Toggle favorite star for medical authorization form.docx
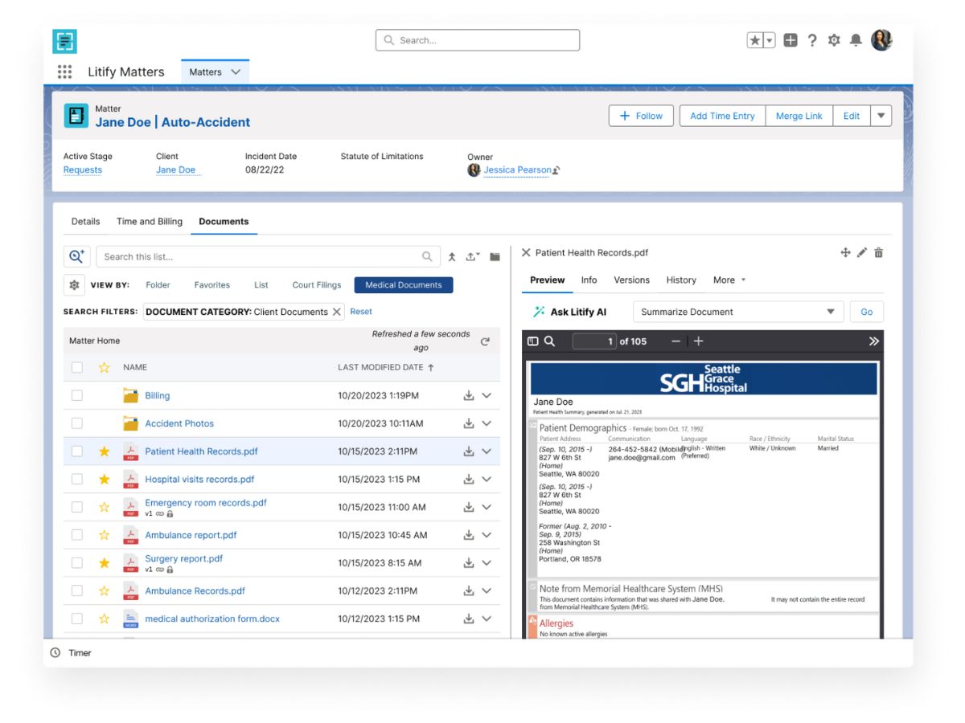Viewport: 965px width, 723px height. (104, 619)
